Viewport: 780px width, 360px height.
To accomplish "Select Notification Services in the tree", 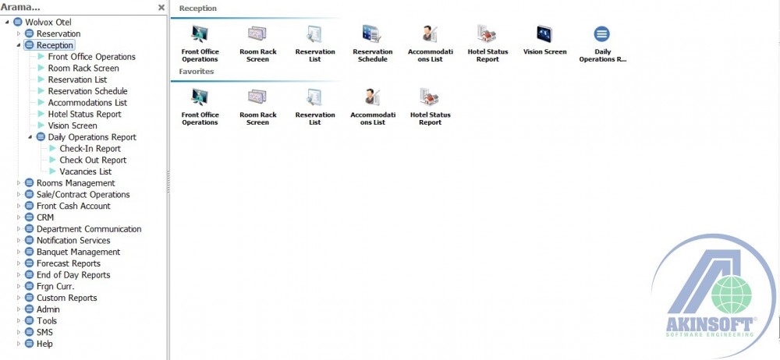I will tap(73, 240).
